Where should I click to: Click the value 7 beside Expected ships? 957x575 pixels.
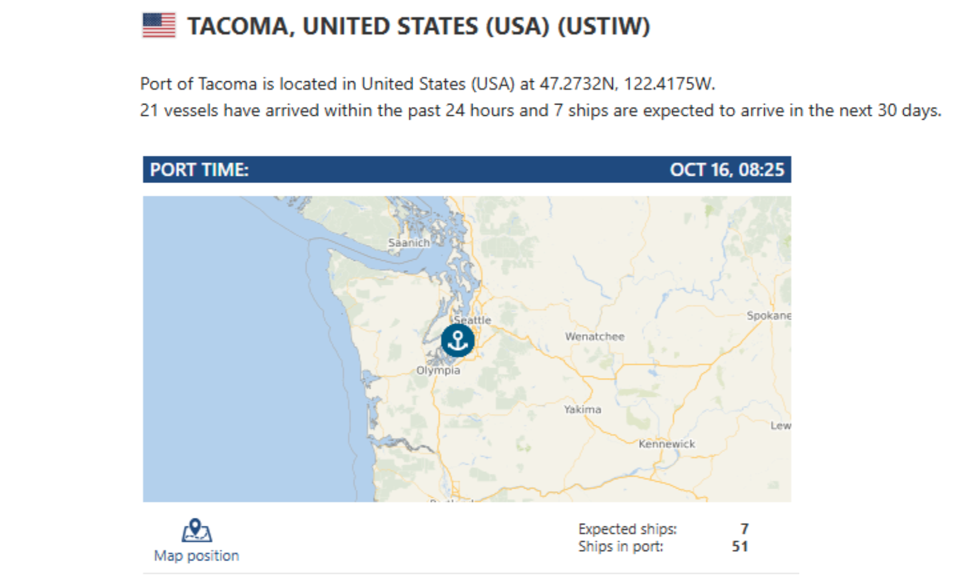tap(744, 529)
